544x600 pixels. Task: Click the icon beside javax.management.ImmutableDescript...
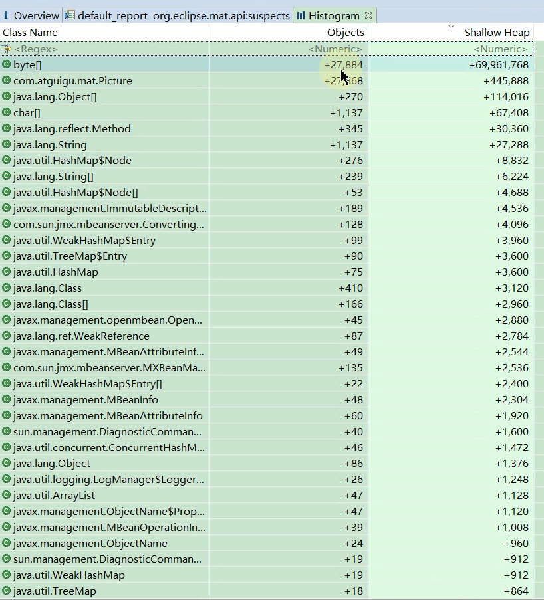(x=6, y=208)
